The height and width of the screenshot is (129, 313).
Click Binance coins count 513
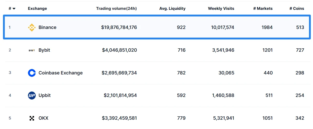pos(300,27)
